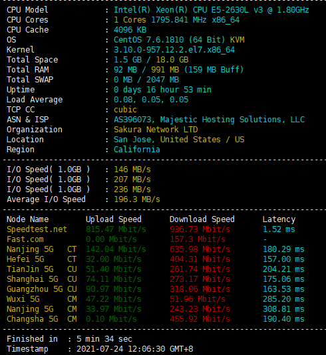Click the I/O speed value '236 MB/s'
326x355 pixels.
(x=132, y=189)
